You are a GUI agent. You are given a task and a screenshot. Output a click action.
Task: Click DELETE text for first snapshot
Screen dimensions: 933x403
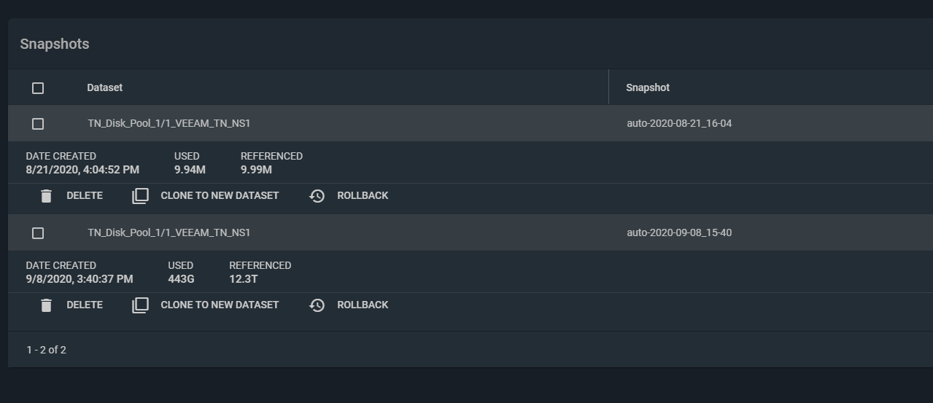click(x=85, y=195)
